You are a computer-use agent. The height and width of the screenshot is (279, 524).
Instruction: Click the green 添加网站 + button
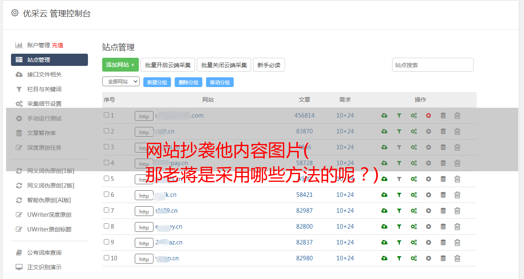click(121, 65)
